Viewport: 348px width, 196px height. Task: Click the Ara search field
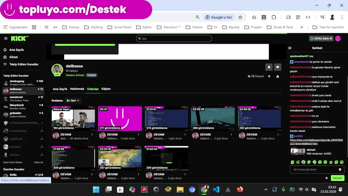click(174, 38)
